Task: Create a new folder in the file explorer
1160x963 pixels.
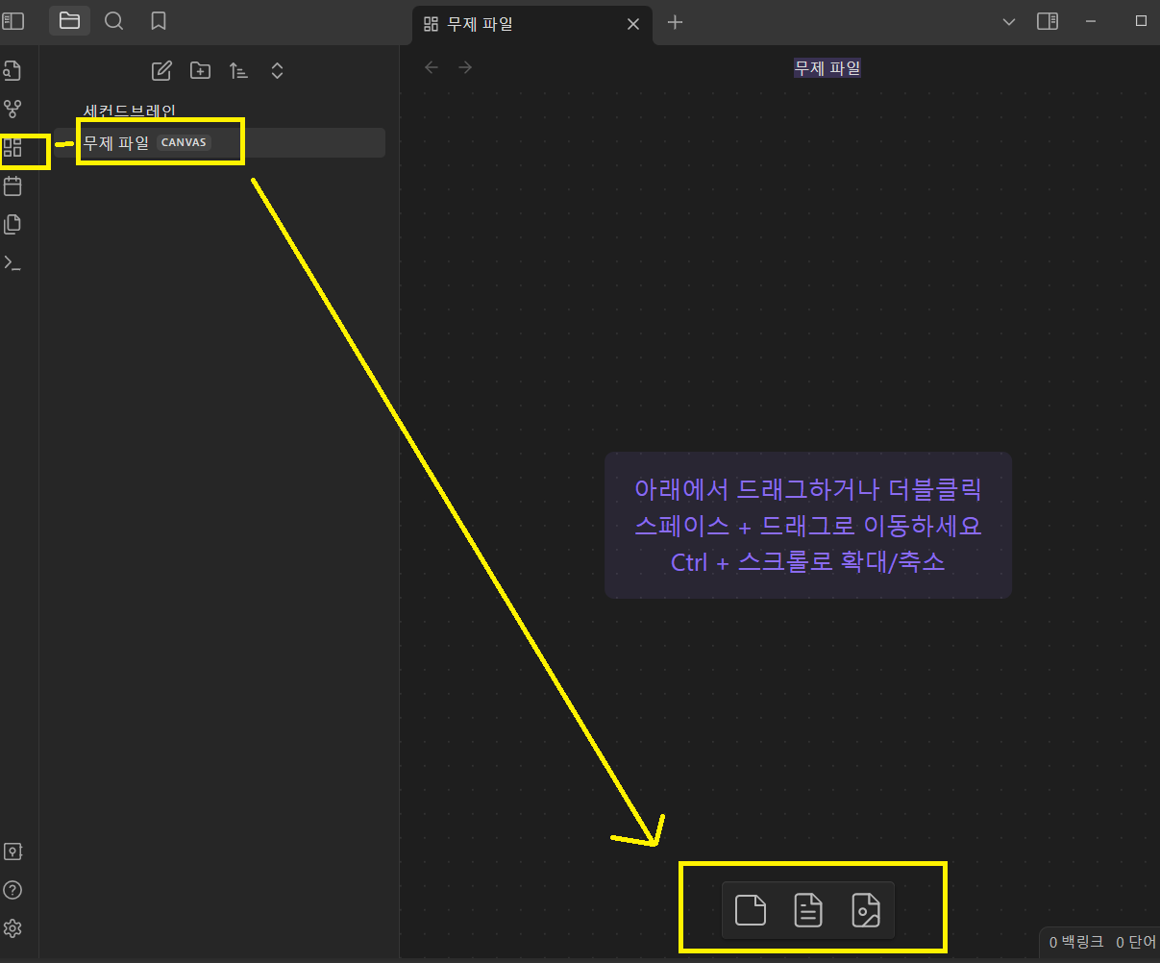Action: [200, 70]
